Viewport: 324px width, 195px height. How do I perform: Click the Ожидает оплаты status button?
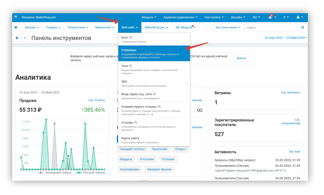(x=132, y=149)
